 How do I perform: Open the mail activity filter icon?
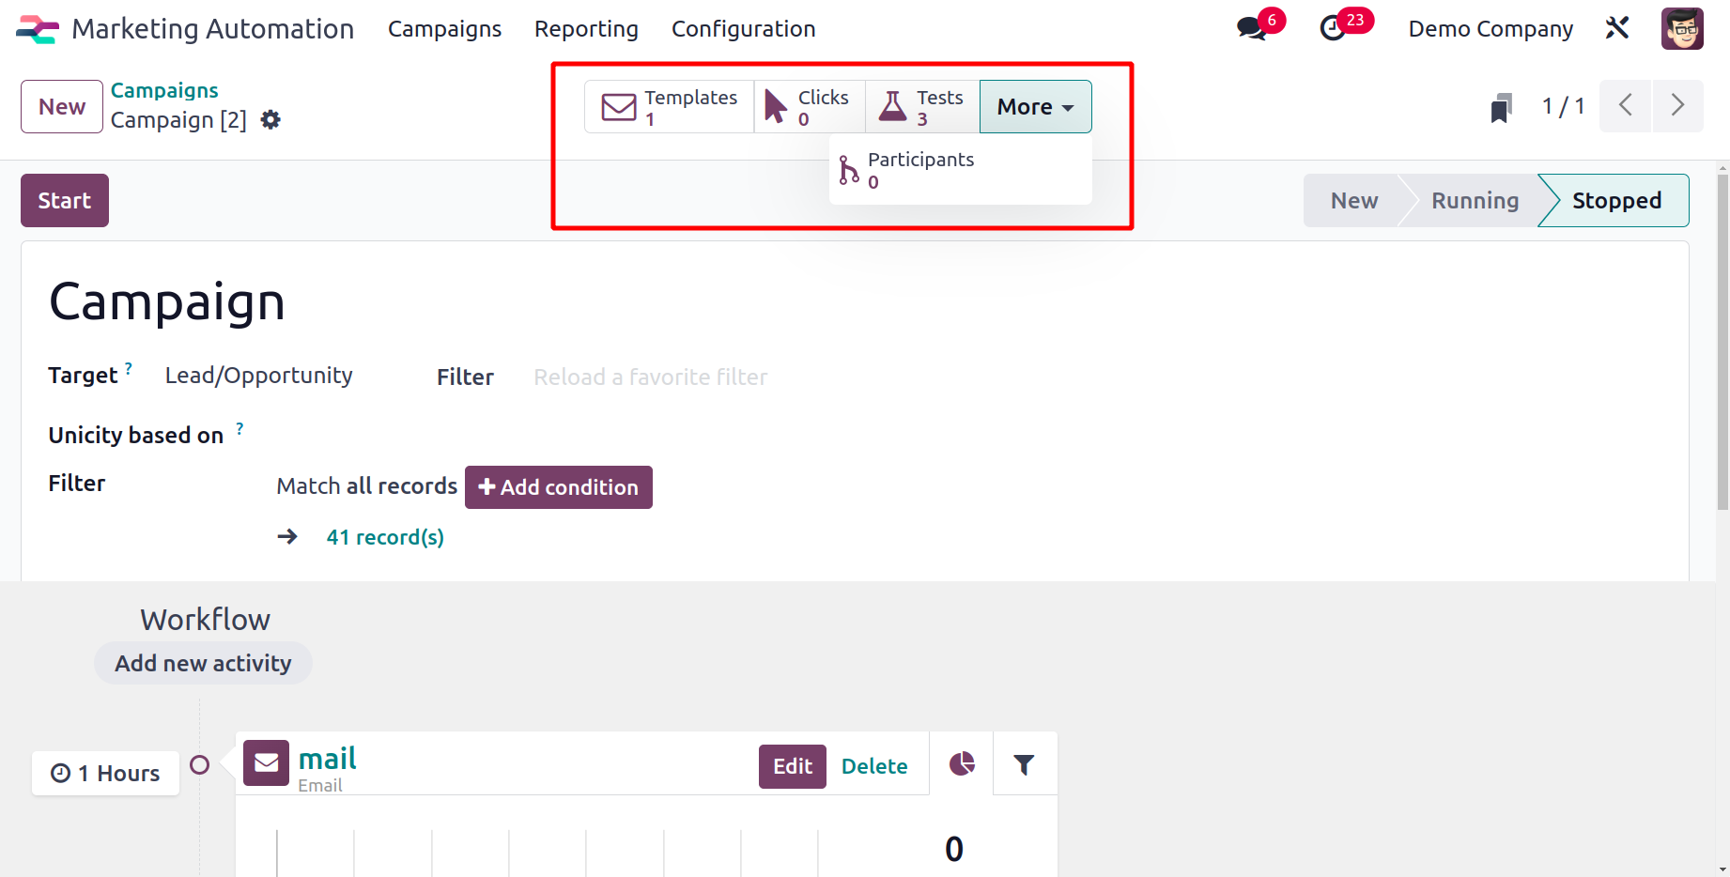tap(1025, 764)
